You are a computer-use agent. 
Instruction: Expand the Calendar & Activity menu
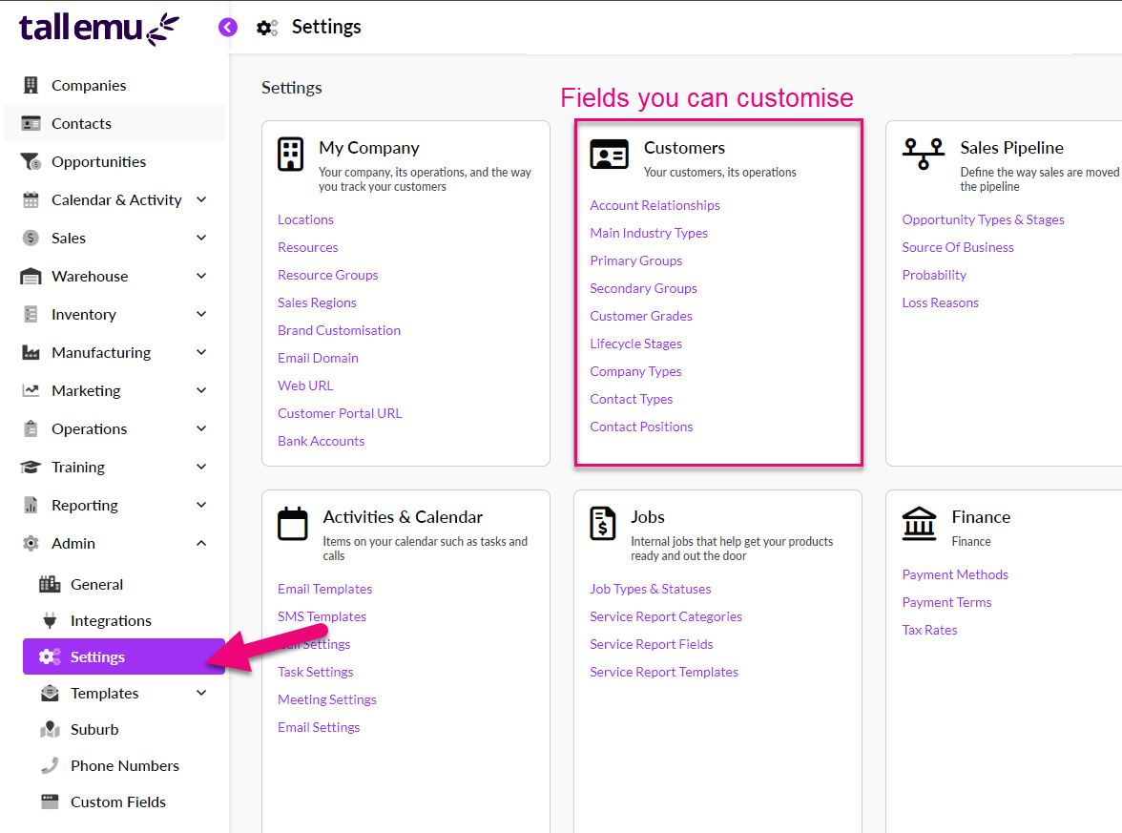(201, 200)
